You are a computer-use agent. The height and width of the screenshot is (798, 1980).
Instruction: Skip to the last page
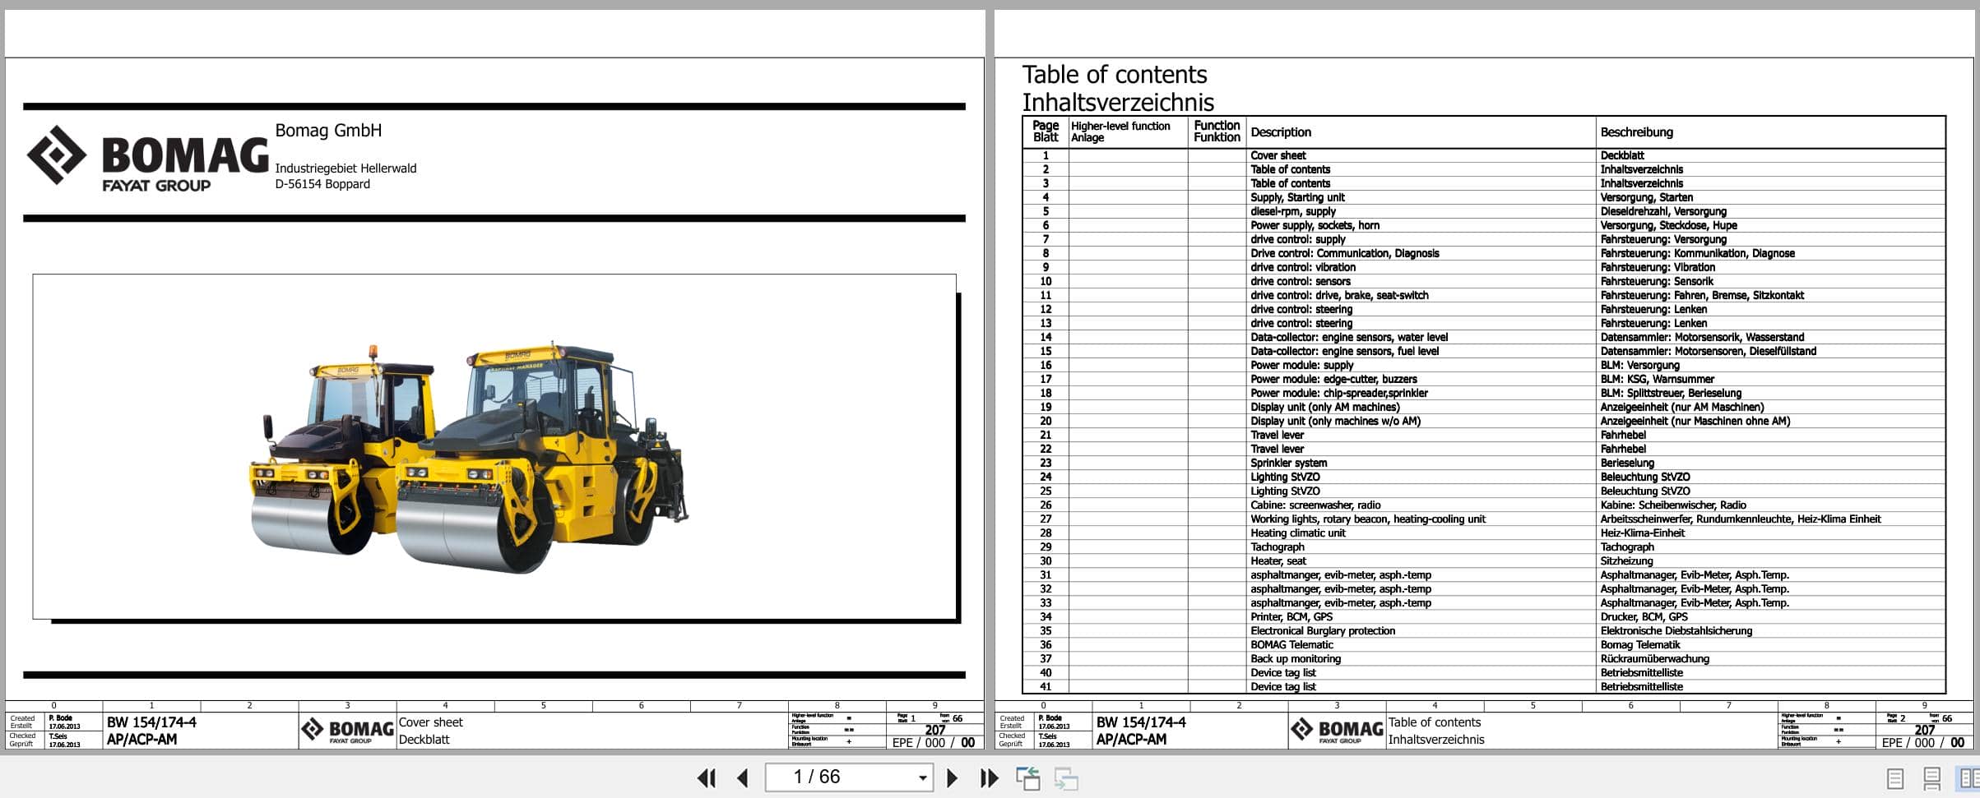point(990,777)
